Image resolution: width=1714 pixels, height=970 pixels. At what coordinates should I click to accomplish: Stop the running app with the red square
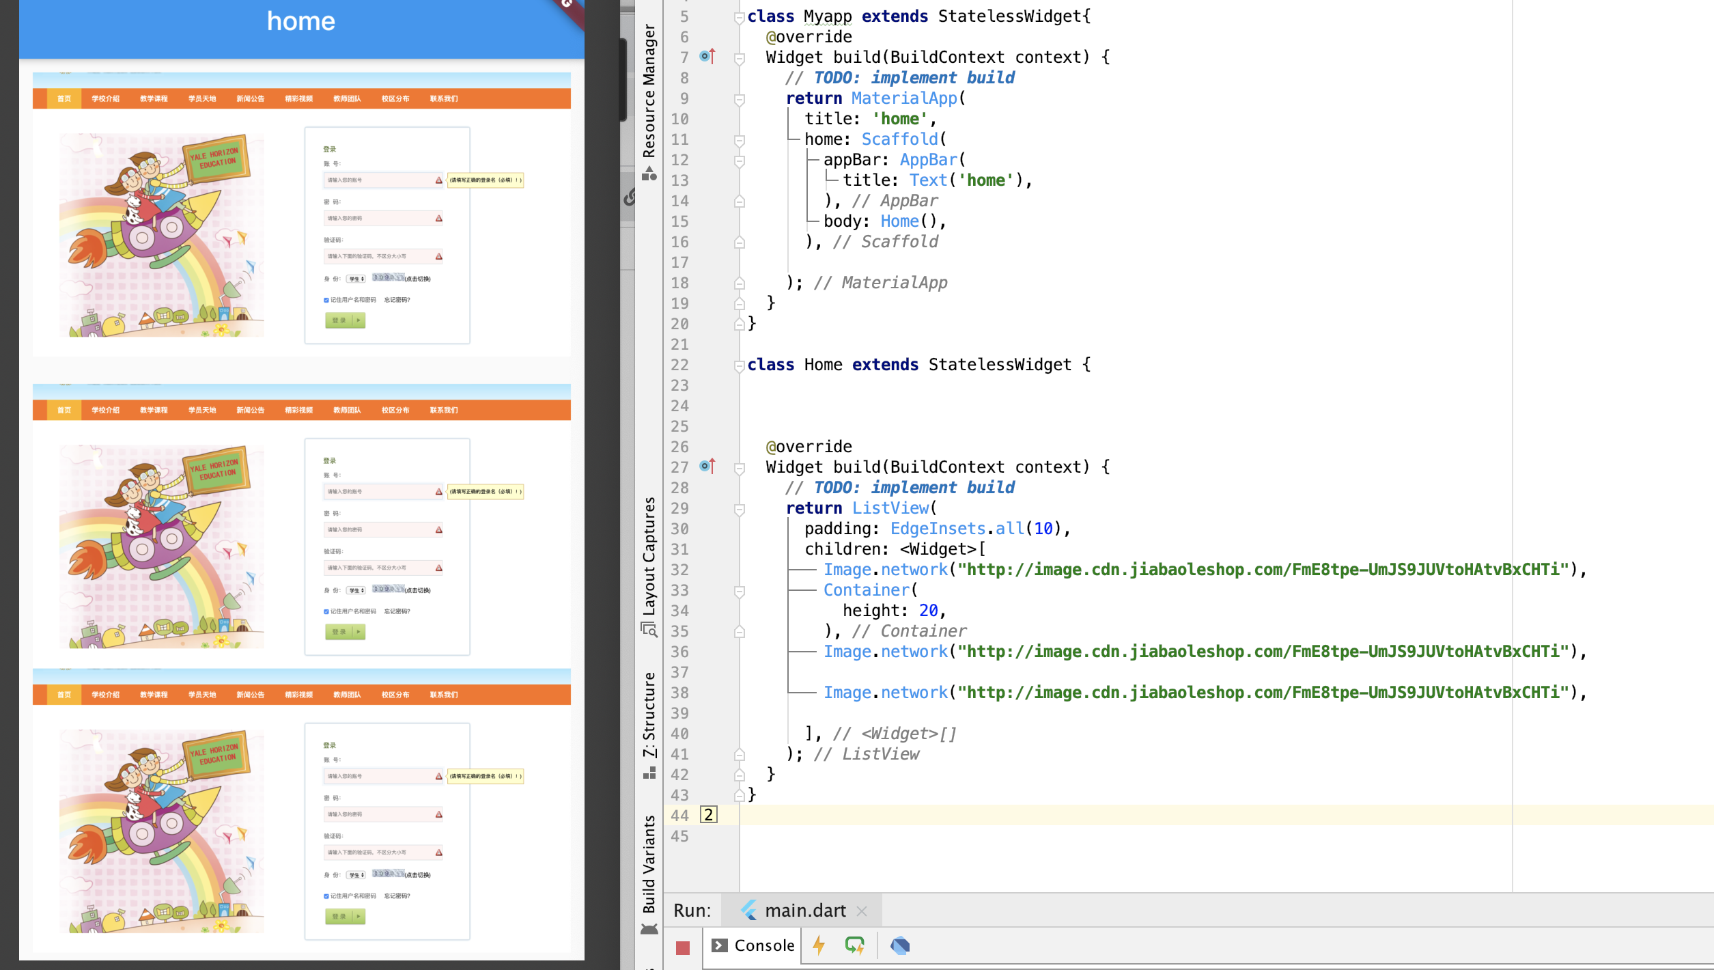pyautogui.click(x=683, y=947)
